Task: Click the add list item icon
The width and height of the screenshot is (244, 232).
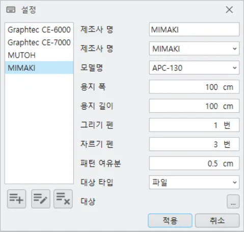Action: coord(16,199)
